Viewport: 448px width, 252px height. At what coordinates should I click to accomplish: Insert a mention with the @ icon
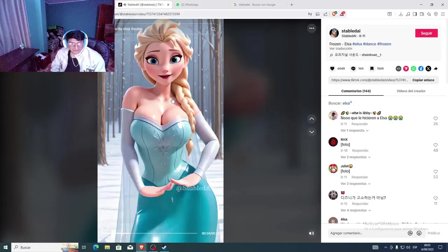(410, 233)
